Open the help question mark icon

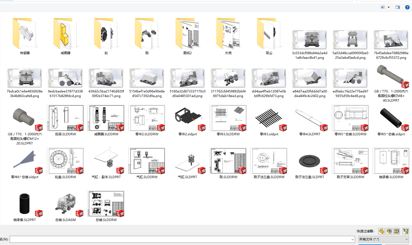click(407, 7)
